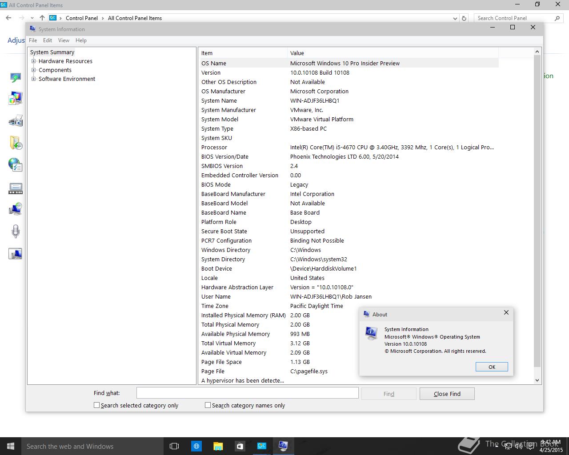The height and width of the screenshot is (455, 569).
Task: Click the framed monitor icon below the microphone
Action: 16,254
